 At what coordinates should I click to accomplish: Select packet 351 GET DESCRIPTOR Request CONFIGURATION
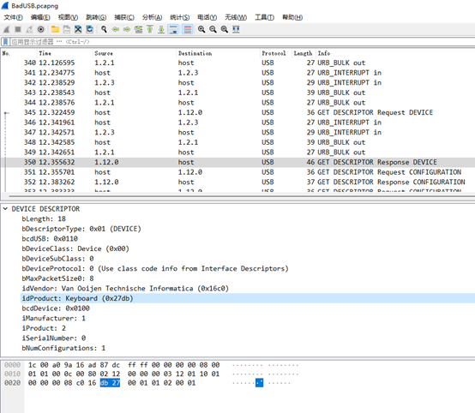click(x=237, y=172)
